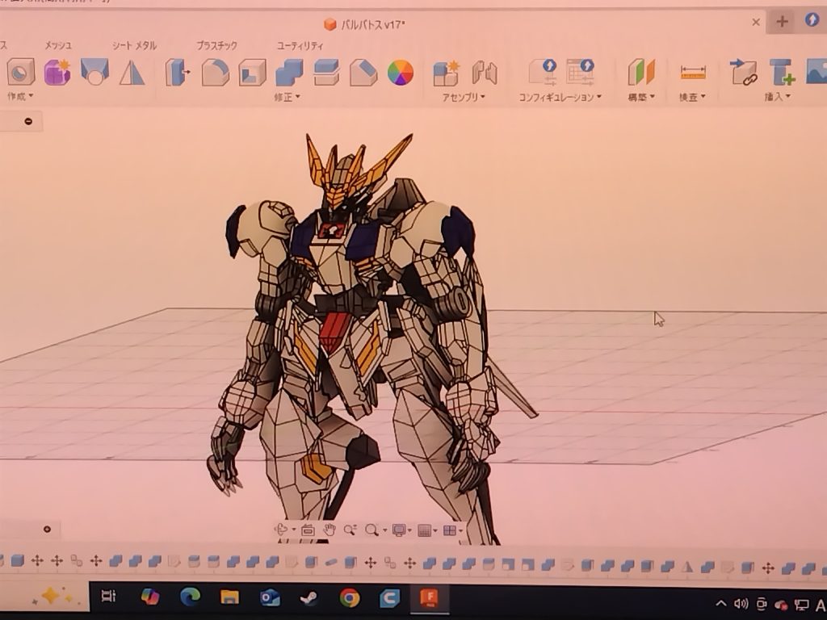The width and height of the screenshot is (827, 620).
Task: Expand the アセンブリ dropdown
Action: point(464,97)
